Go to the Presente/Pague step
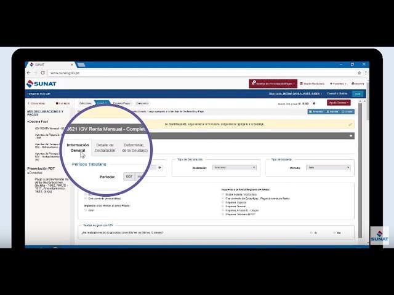Image resolution: width=394 pixels, height=295 pixels. coord(122,103)
